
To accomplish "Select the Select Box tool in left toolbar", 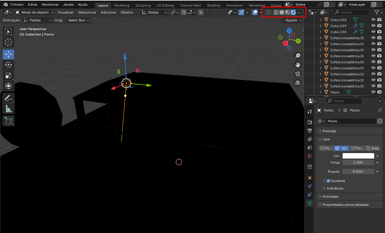I will pos(8,32).
